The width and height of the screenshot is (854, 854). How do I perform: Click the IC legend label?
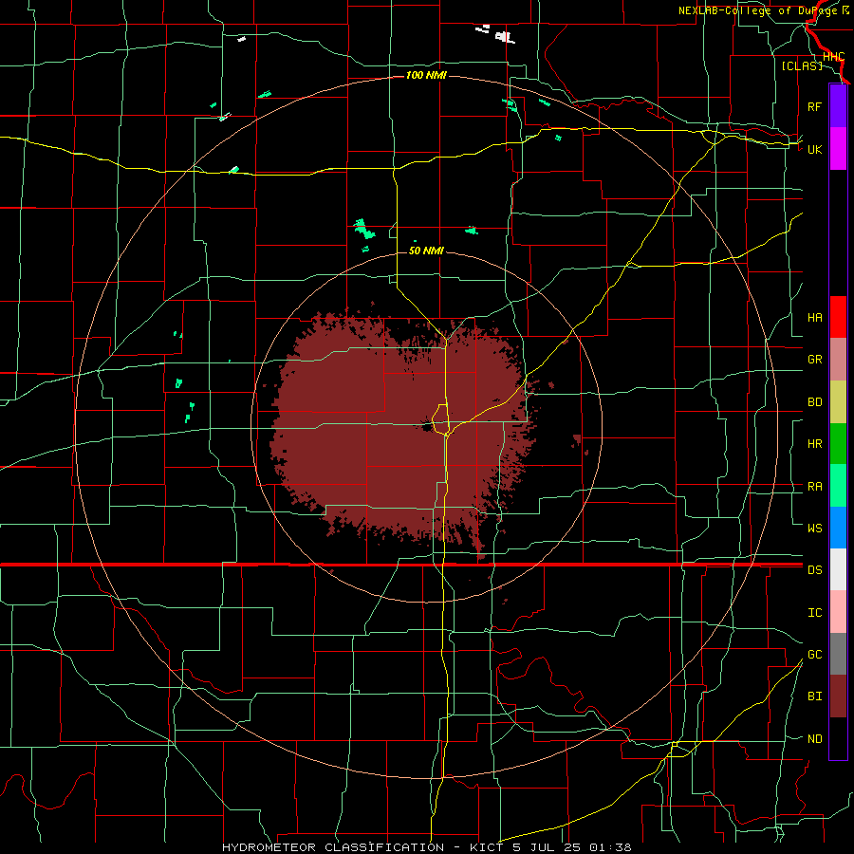pyautogui.click(x=814, y=613)
